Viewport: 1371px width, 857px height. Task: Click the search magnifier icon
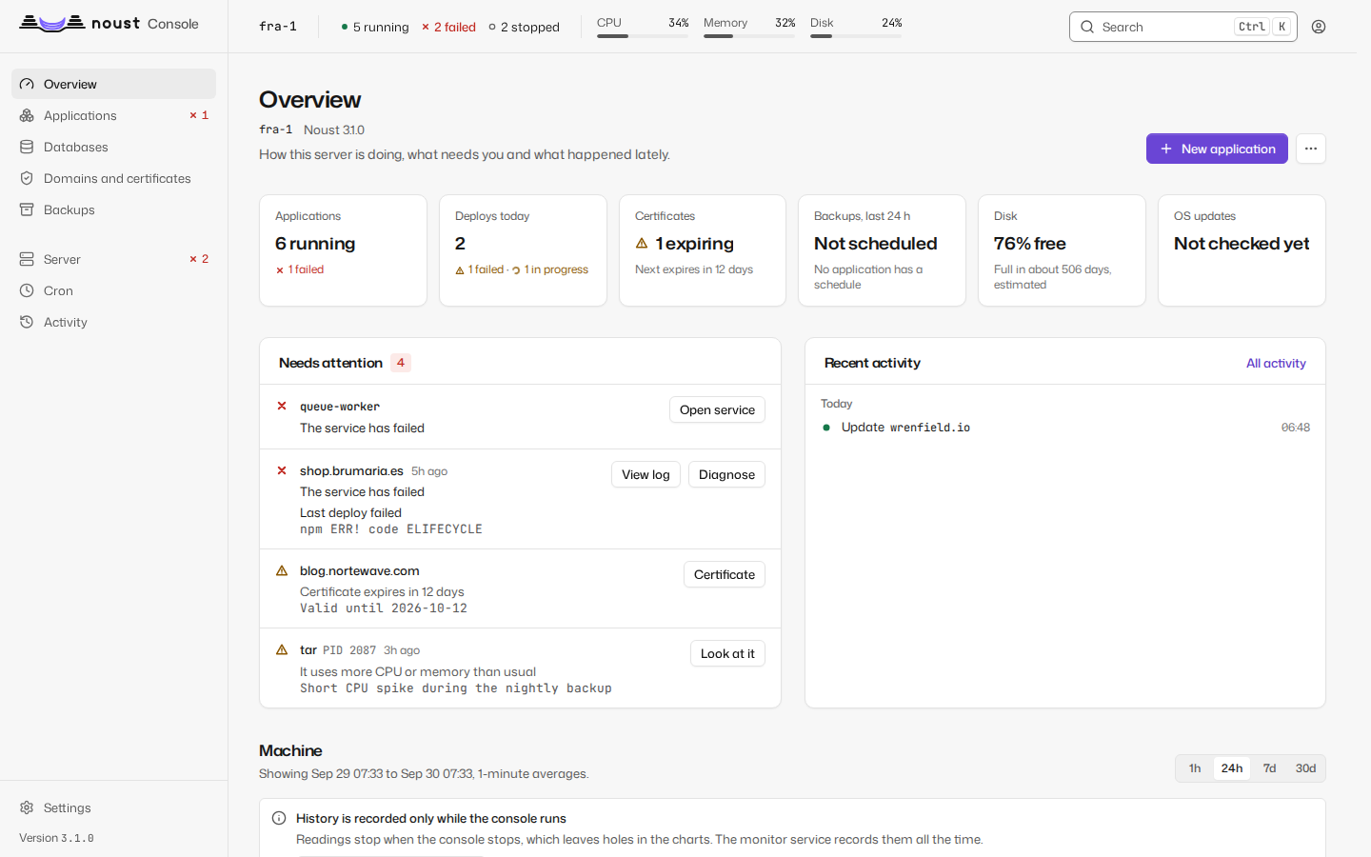coord(1087,27)
